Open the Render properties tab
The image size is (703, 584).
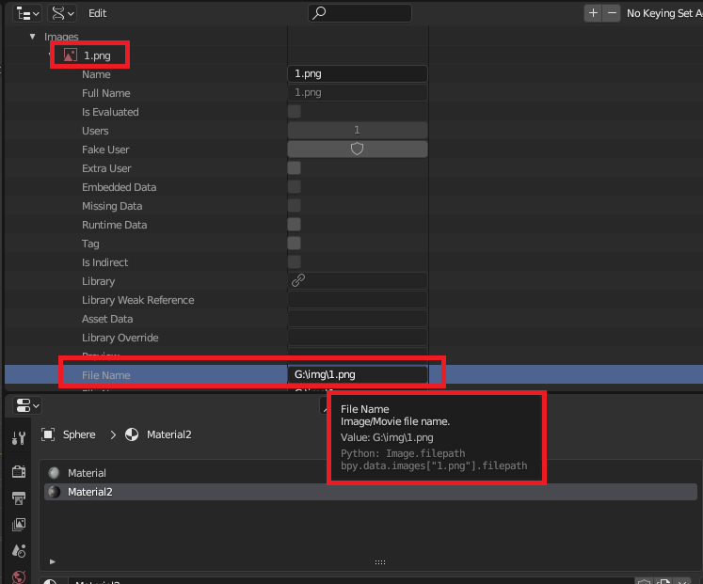[19, 471]
